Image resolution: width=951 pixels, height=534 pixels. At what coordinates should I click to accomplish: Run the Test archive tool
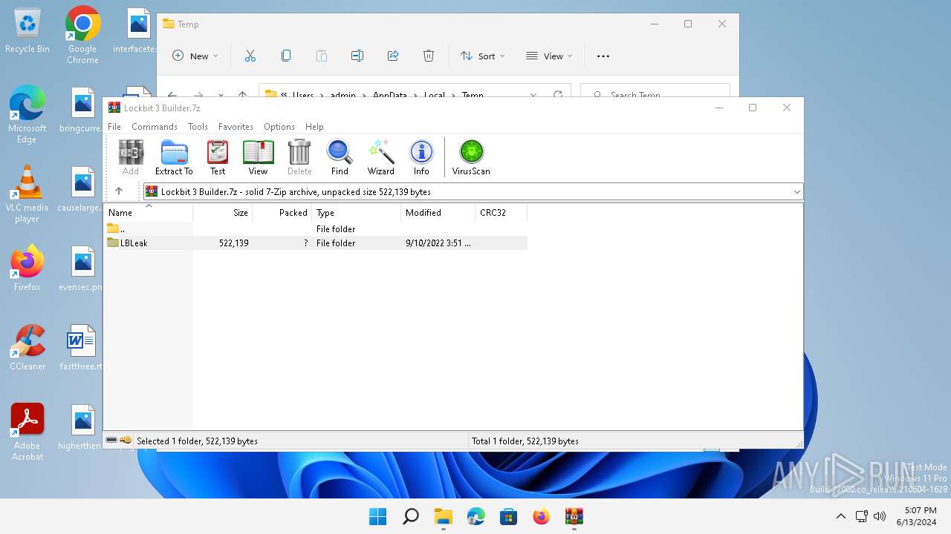coord(218,157)
